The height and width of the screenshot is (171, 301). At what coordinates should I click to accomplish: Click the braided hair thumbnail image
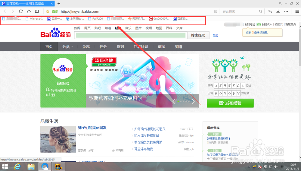[58, 139]
